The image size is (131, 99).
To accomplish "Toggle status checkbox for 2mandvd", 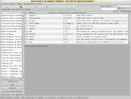I will 26,15.
